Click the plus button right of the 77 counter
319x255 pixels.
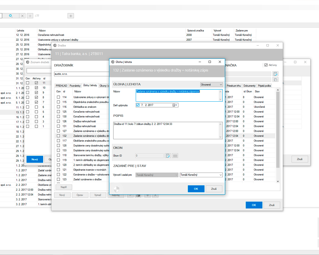click(71, 16)
